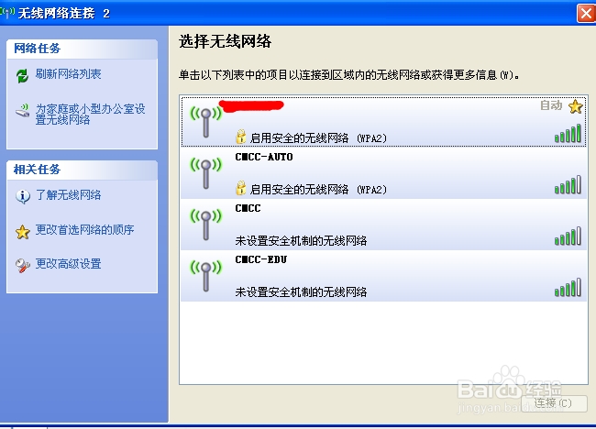Select the CMCC-AUTO antenna icon
596x429 pixels.
coord(205,173)
